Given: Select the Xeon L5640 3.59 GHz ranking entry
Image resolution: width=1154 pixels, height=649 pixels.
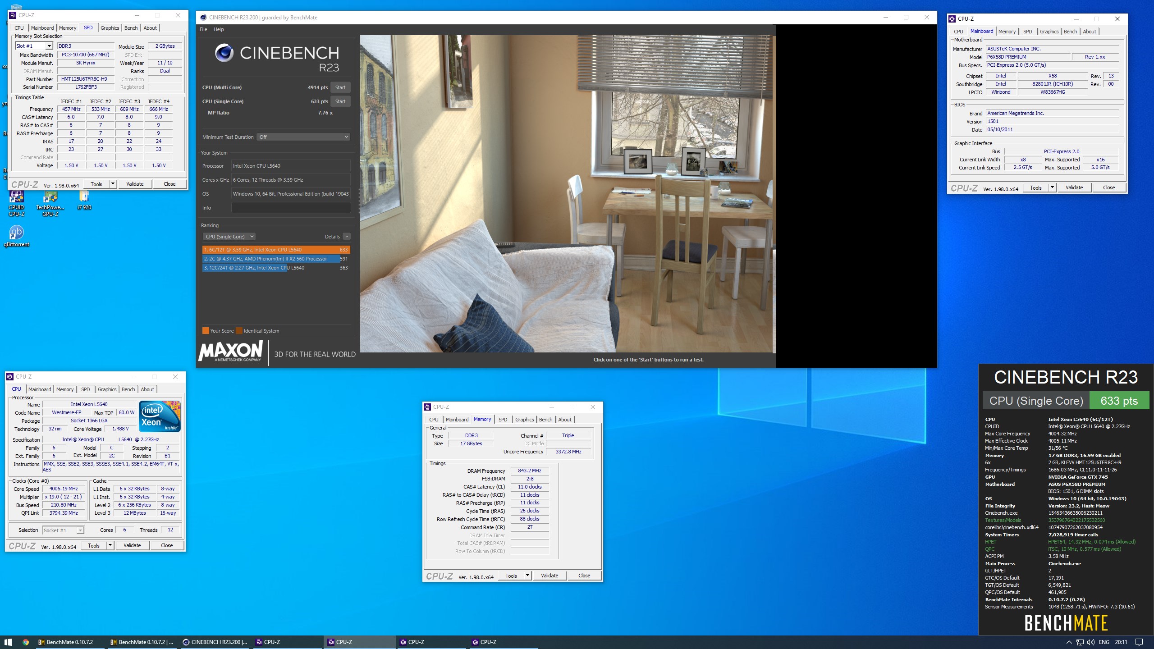Looking at the screenshot, I should pos(276,250).
